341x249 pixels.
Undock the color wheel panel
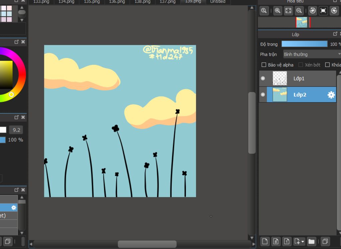tap(17, 42)
